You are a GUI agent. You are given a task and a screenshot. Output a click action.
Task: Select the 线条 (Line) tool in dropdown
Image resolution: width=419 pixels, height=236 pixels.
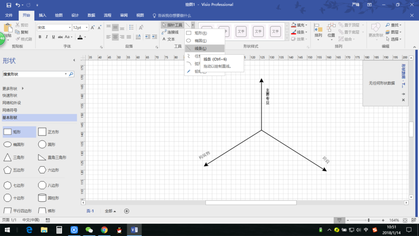(200, 49)
